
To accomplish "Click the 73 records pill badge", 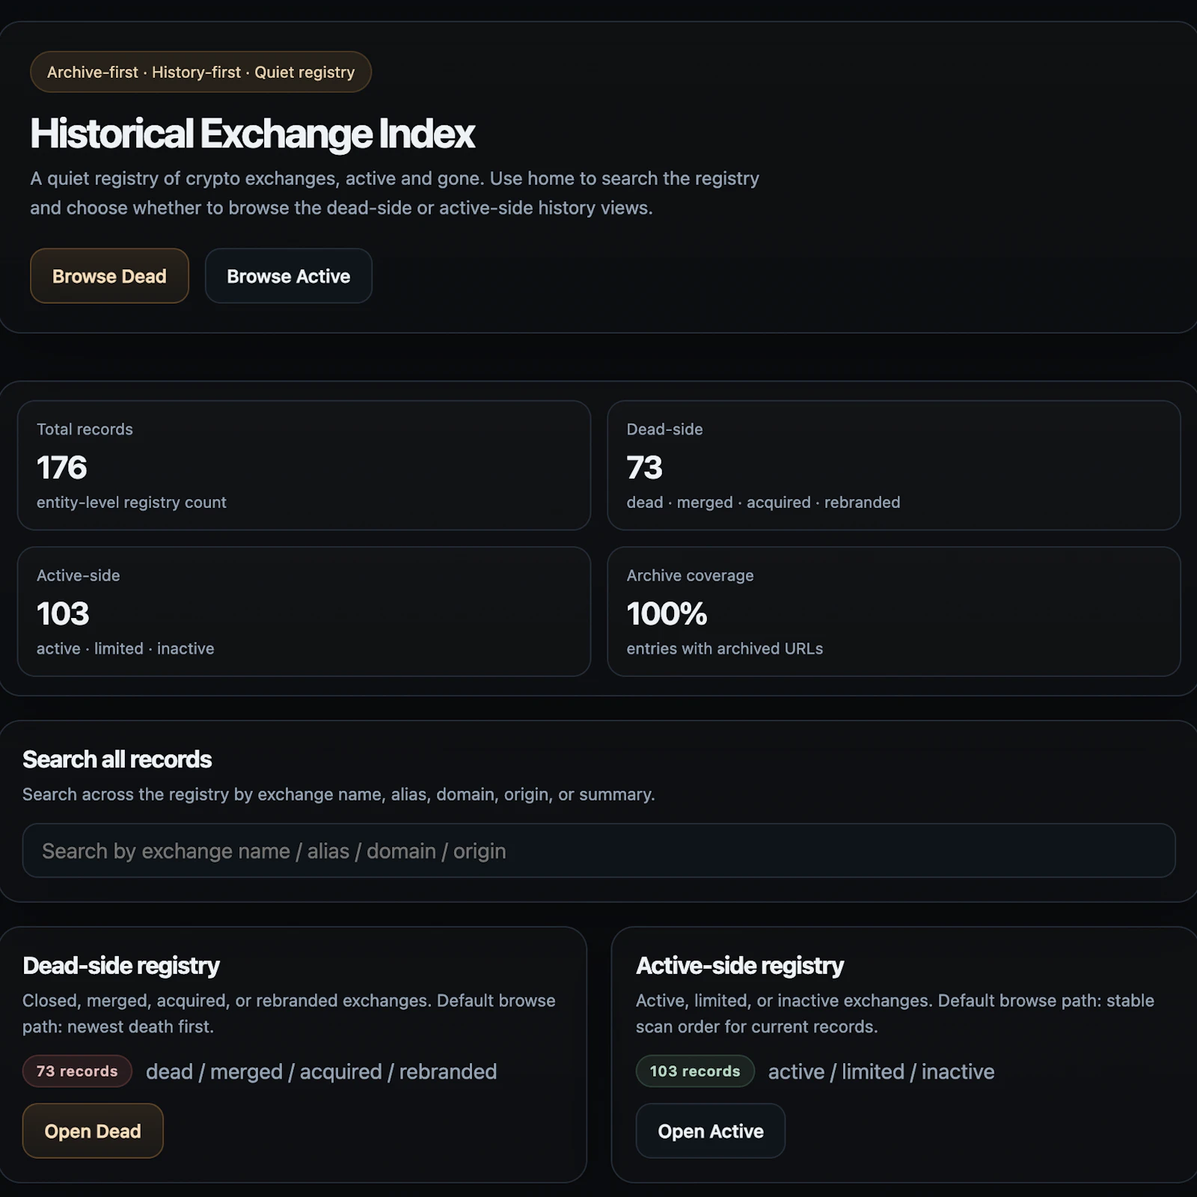I will [x=76, y=1071].
